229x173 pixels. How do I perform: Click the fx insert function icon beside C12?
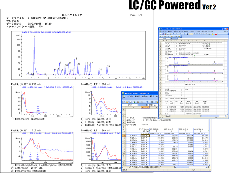[x=147, y=105]
